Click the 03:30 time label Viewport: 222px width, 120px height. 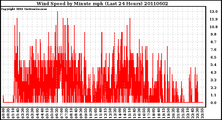[x=32, y=114]
